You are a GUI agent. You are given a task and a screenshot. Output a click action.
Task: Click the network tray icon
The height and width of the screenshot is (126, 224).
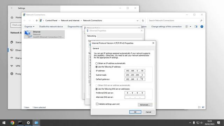198,123
